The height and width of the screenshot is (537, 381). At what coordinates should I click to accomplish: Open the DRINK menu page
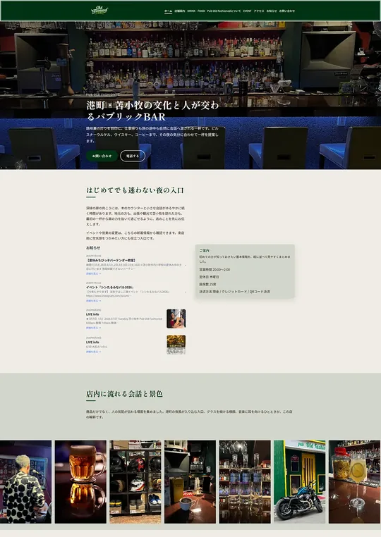(x=191, y=11)
